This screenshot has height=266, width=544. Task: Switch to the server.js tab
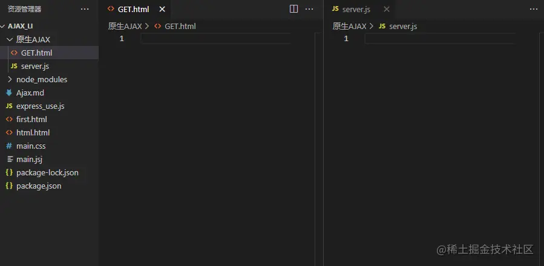click(359, 9)
